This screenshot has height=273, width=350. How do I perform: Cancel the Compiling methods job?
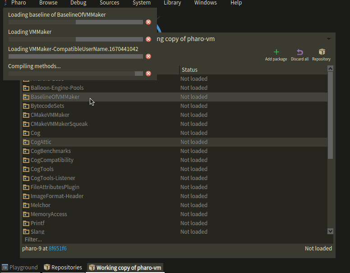(148, 74)
